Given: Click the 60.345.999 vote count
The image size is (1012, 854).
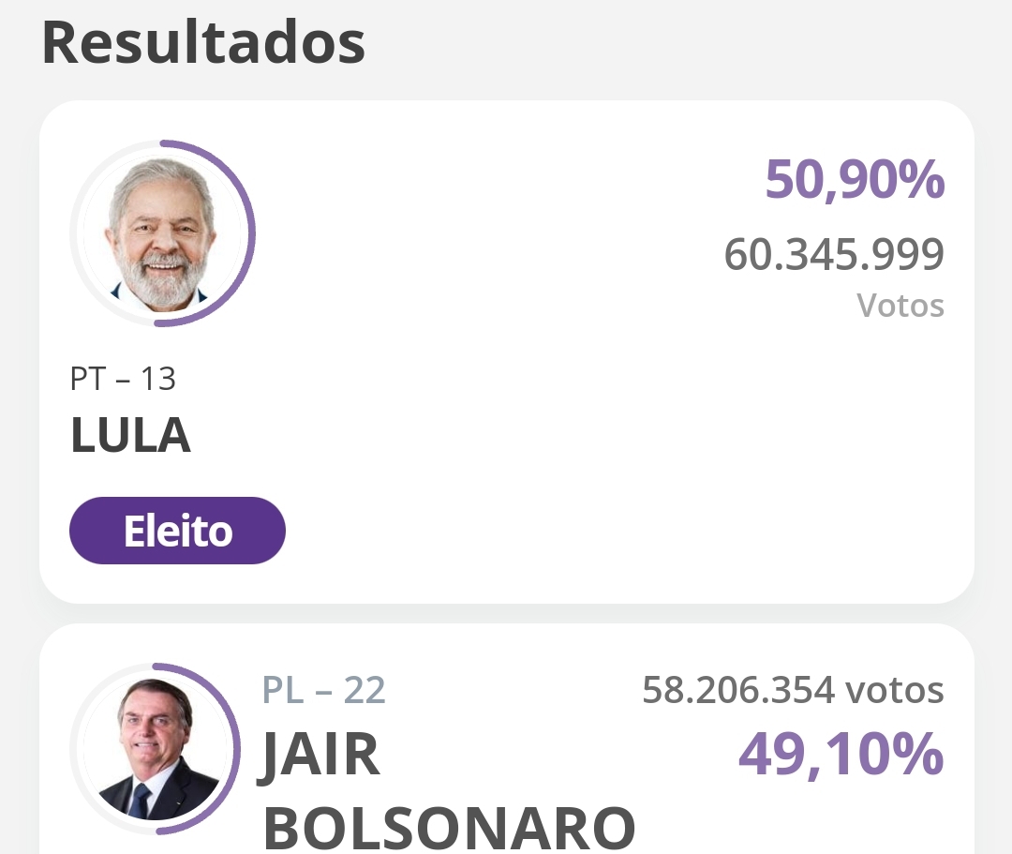Looking at the screenshot, I should [834, 254].
